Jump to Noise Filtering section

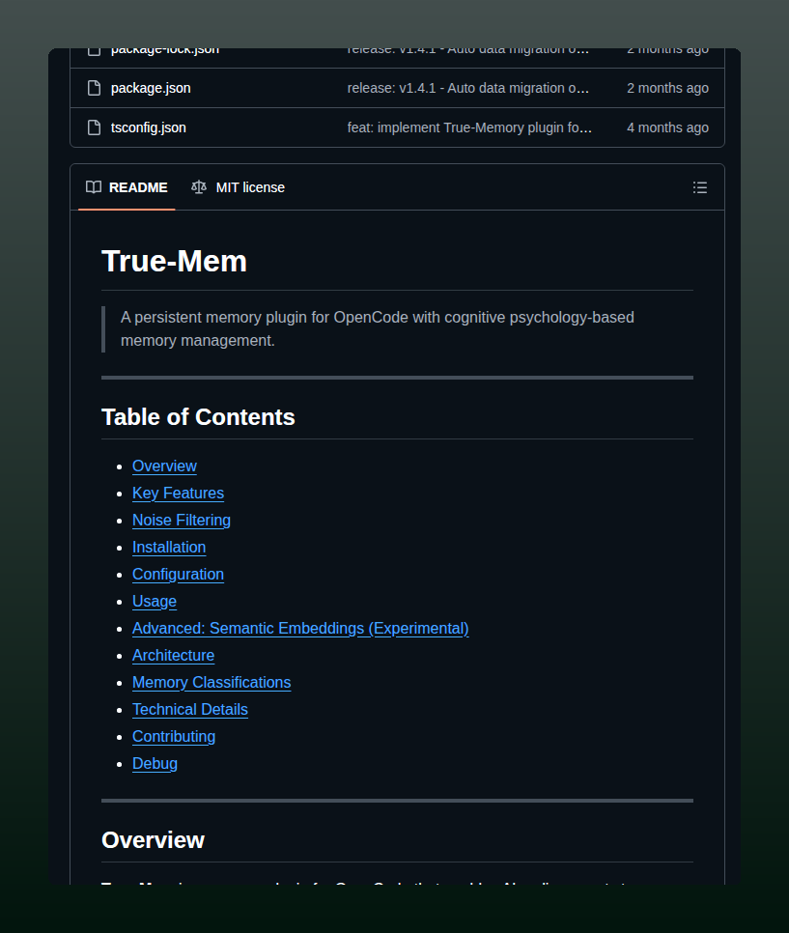[182, 520]
